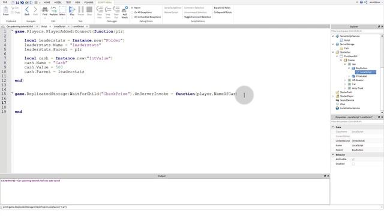Click the new file quick access icon

tap(13, 2)
